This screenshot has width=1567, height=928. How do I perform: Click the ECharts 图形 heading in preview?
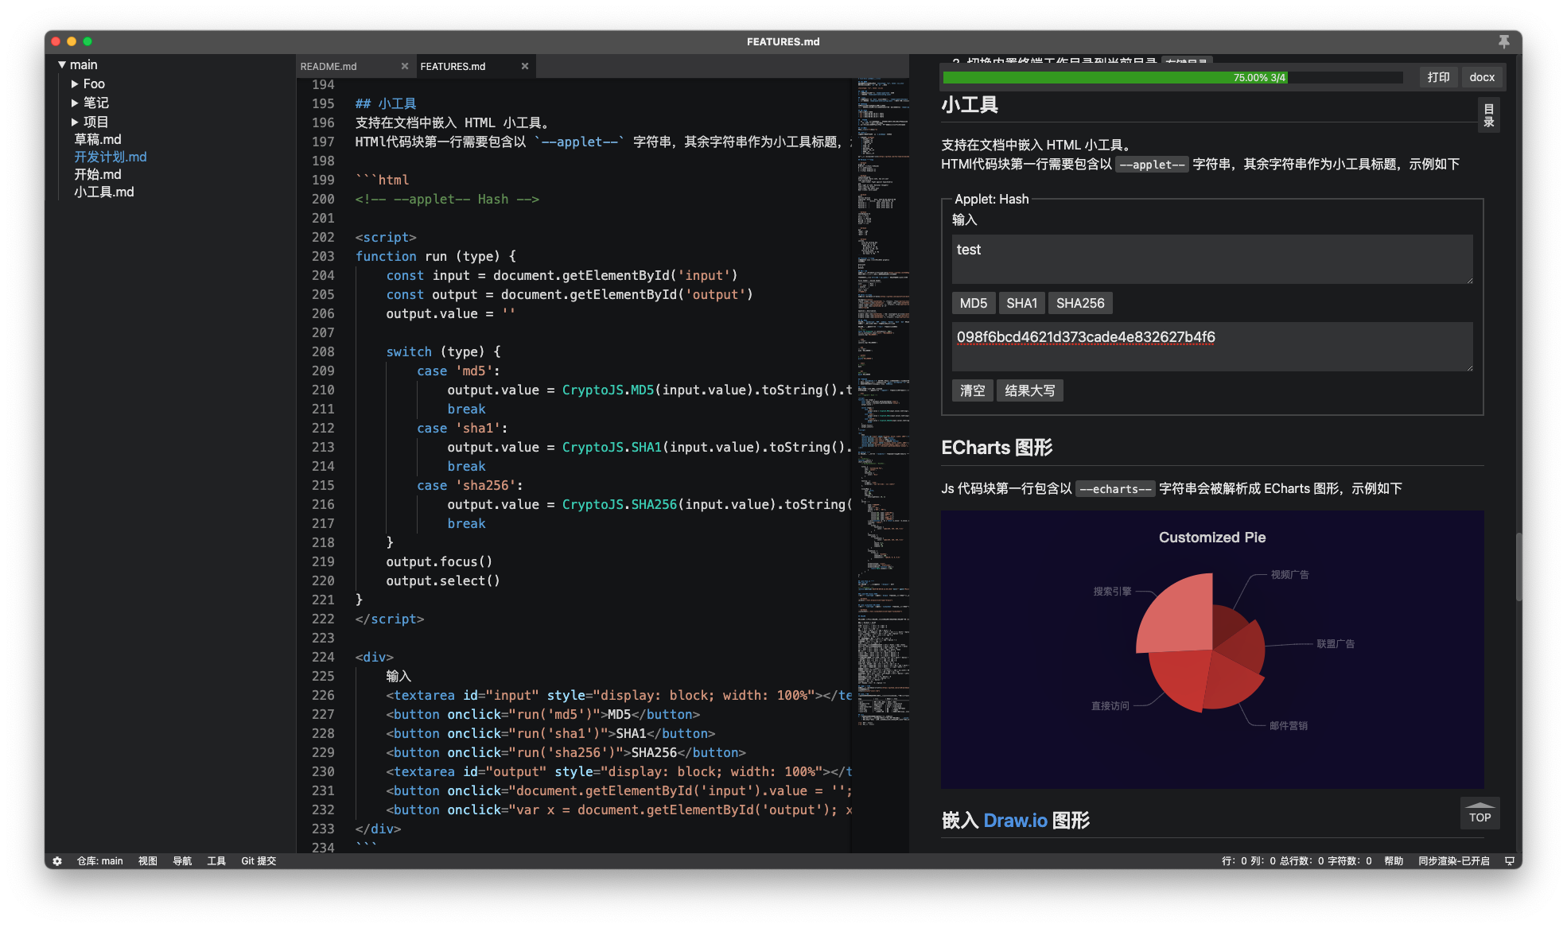pyautogui.click(x=997, y=448)
